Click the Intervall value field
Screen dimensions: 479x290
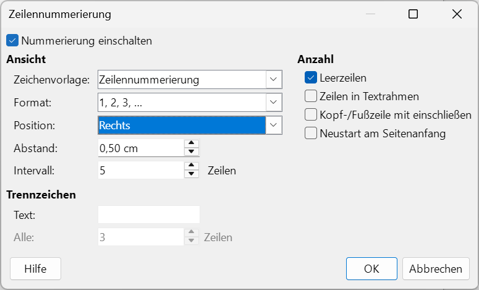click(141, 170)
